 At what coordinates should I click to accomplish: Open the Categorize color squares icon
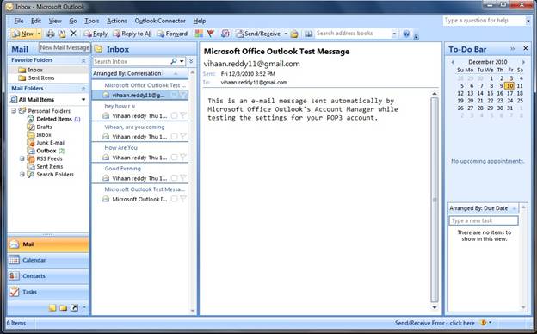[199, 34]
